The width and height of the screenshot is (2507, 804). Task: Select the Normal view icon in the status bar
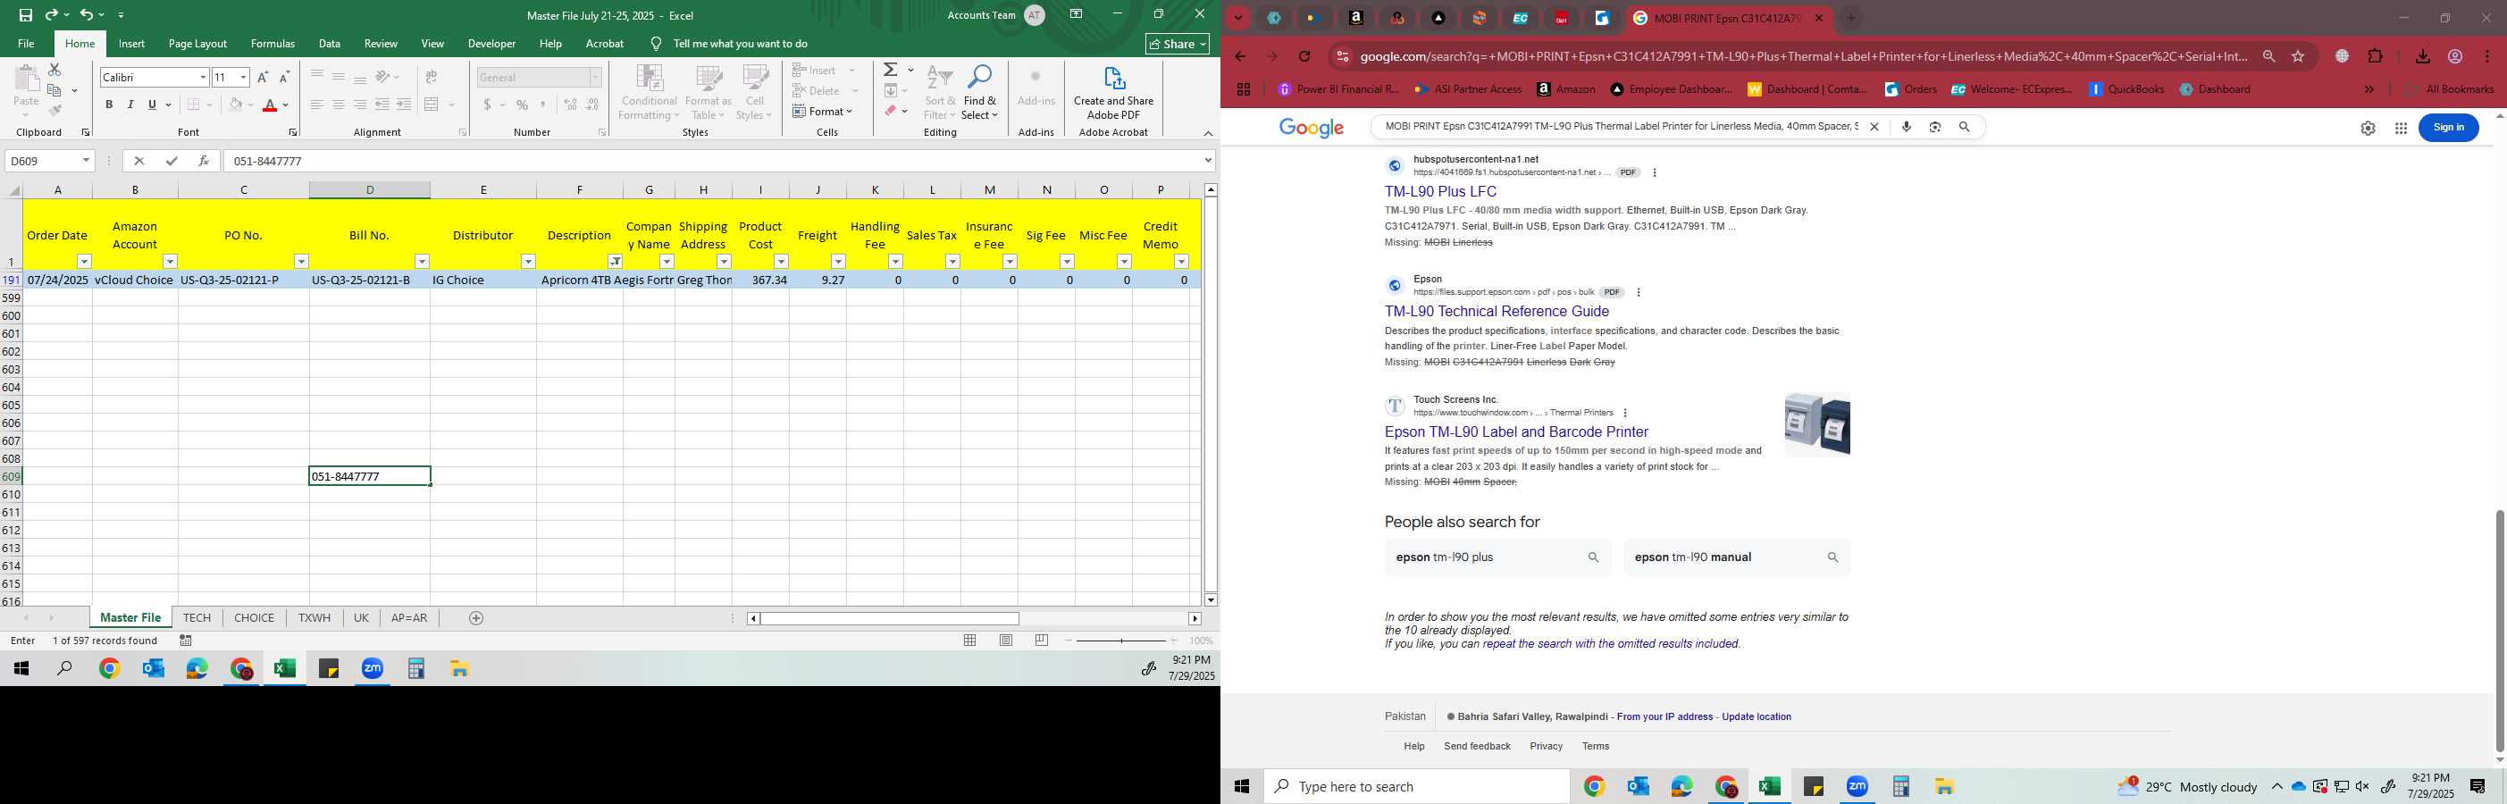[970, 641]
